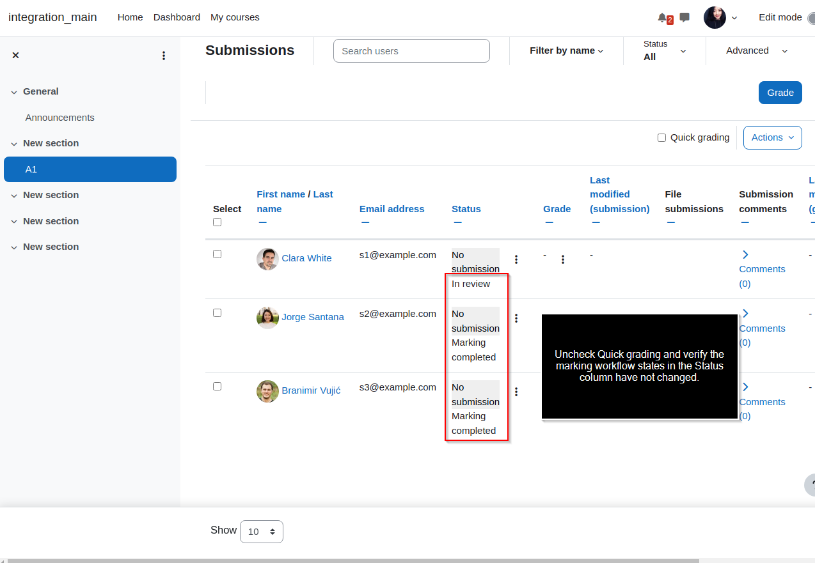
Task: Select Clara White's row checkbox
Action: (217, 254)
